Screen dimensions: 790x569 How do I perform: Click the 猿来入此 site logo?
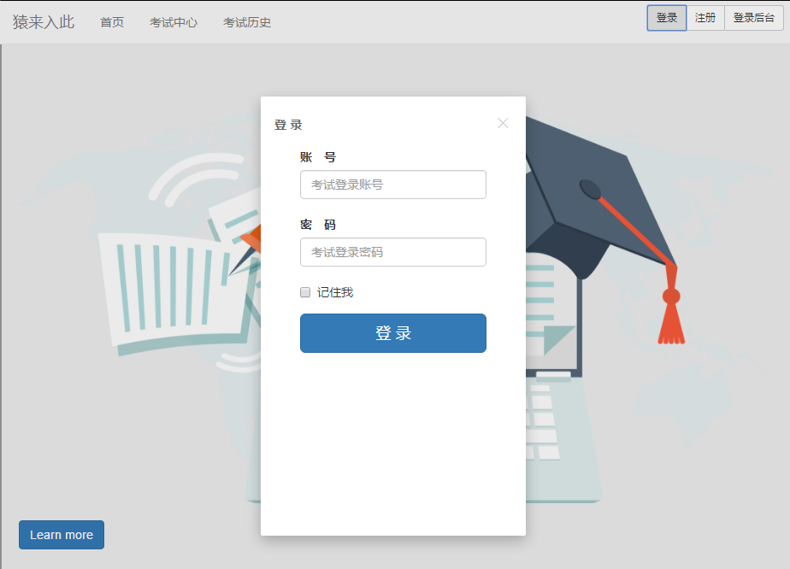43,21
